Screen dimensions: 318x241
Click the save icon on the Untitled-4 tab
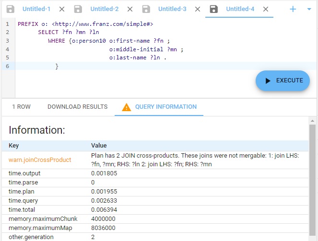click(x=214, y=9)
